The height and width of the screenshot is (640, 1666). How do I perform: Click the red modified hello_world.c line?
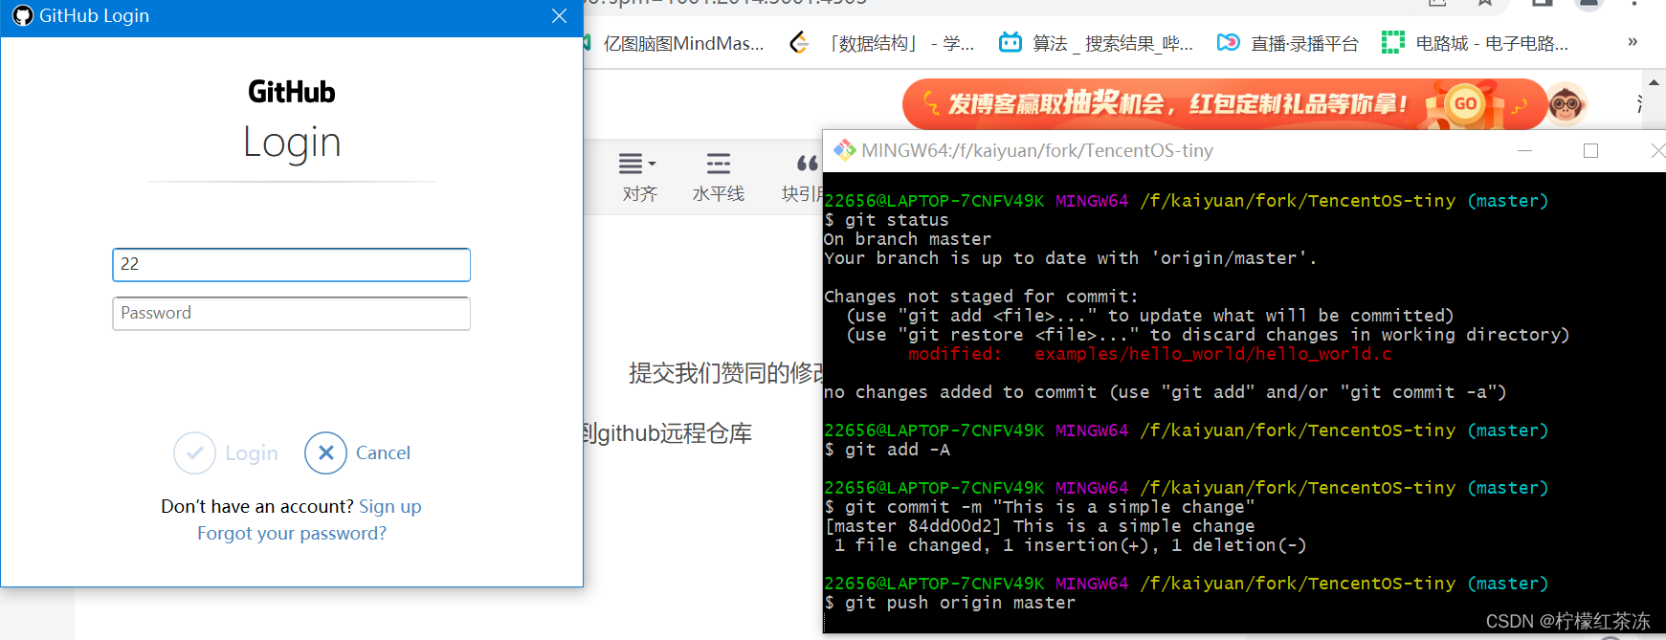[1149, 354]
